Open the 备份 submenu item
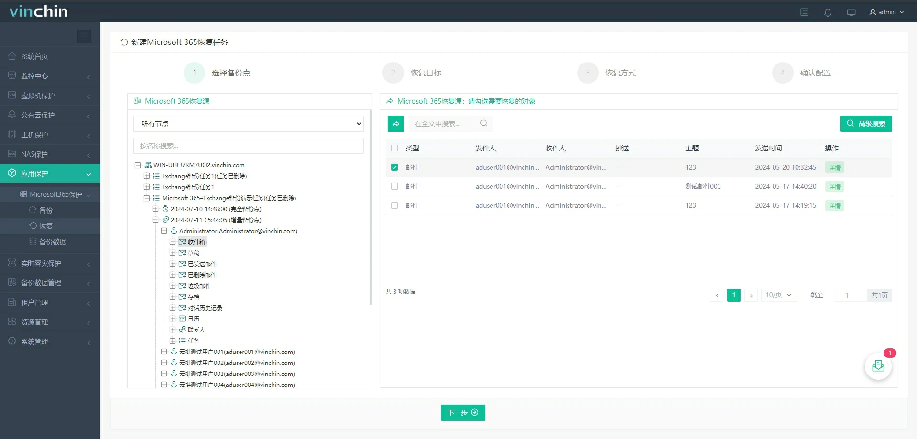917x439 pixels. (x=50, y=210)
